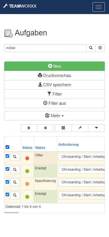Open details of last Erledigt row

tap(15, 195)
